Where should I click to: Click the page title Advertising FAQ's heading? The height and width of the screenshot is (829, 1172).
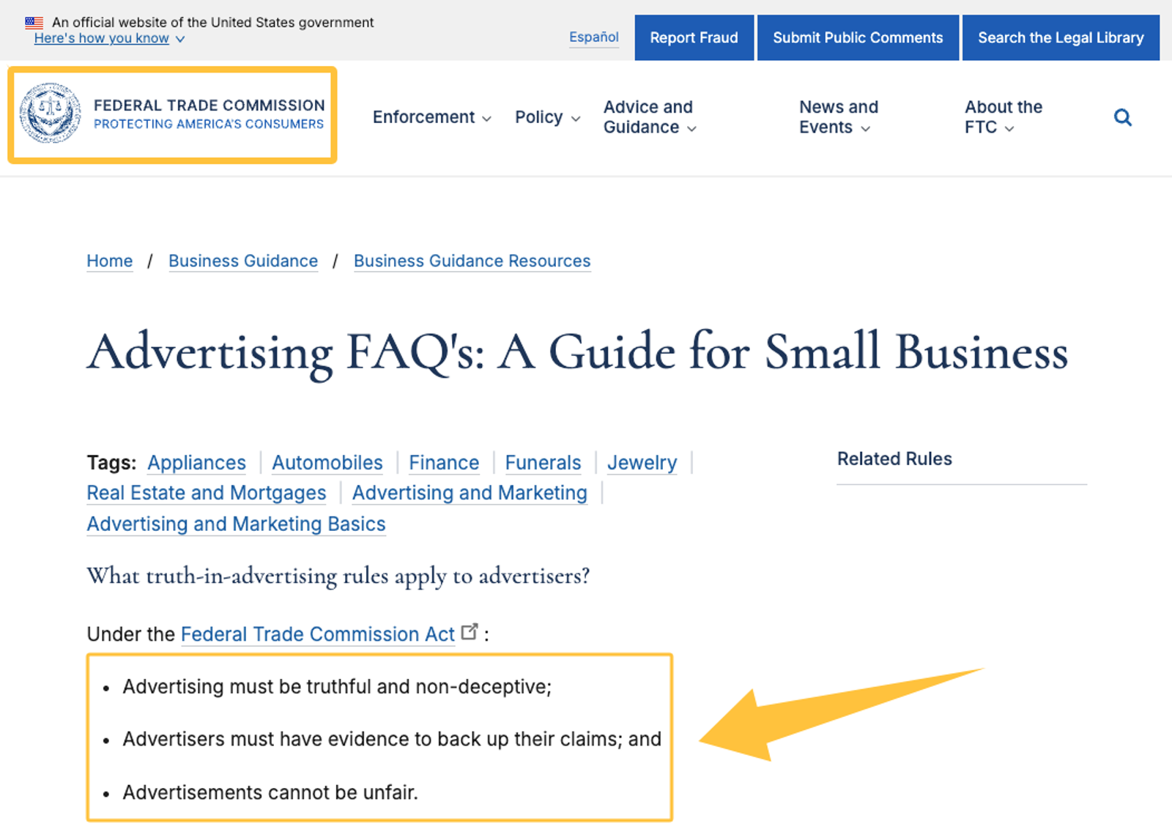tap(577, 353)
